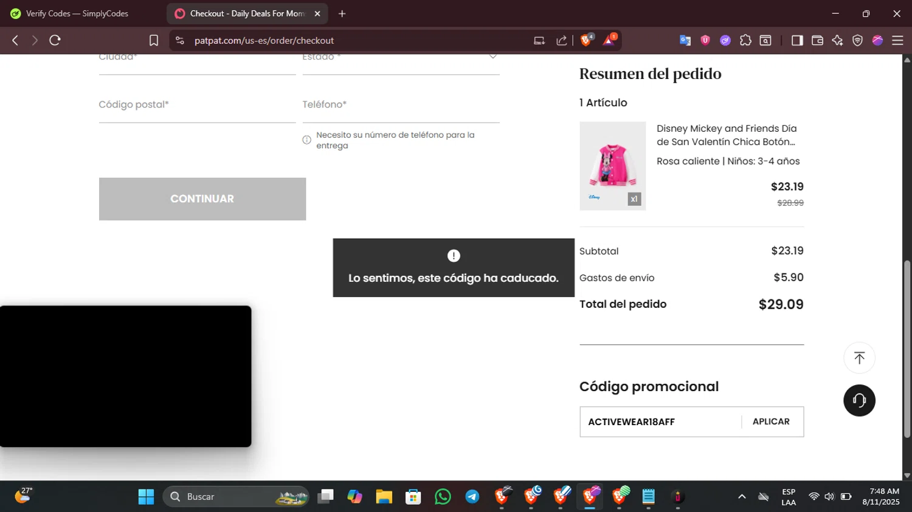
Task: Click the taskbar Buscar search box
Action: coord(236,497)
